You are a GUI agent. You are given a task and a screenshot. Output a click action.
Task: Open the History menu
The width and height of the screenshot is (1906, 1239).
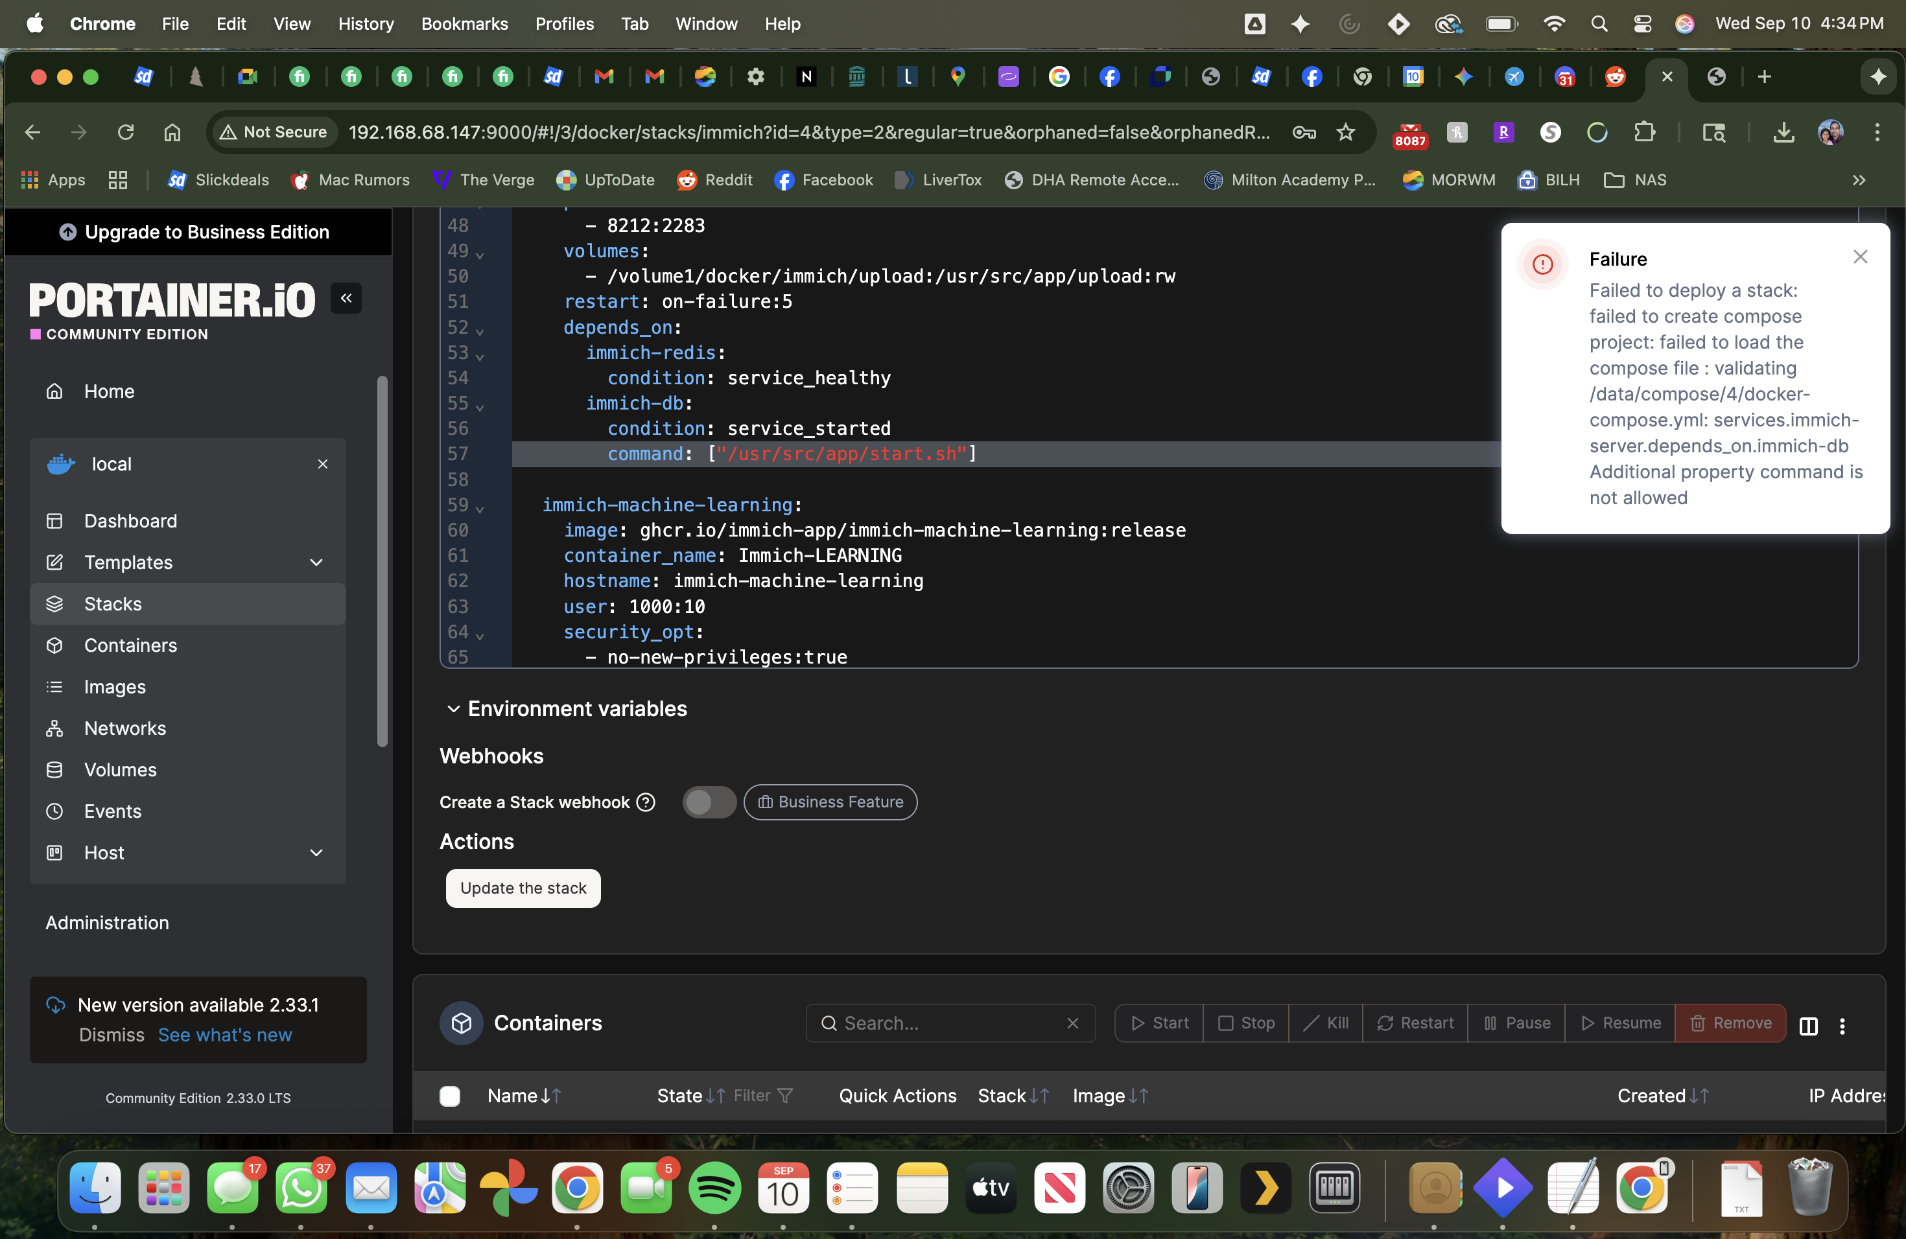click(x=366, y=24)
